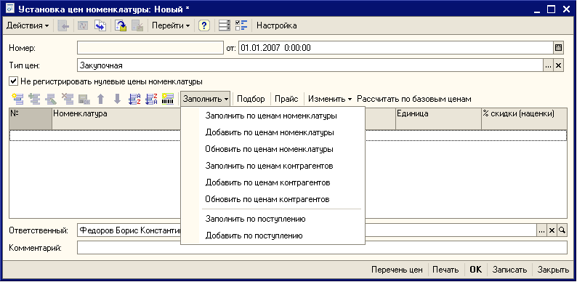
Task: Clear the Тип цен field with X button
Action: pos(558,65)
